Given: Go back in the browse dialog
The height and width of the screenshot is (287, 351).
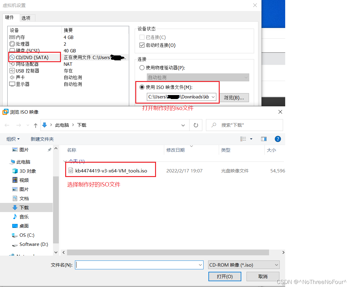Looking at the screenshot, I should click(7, 125).
